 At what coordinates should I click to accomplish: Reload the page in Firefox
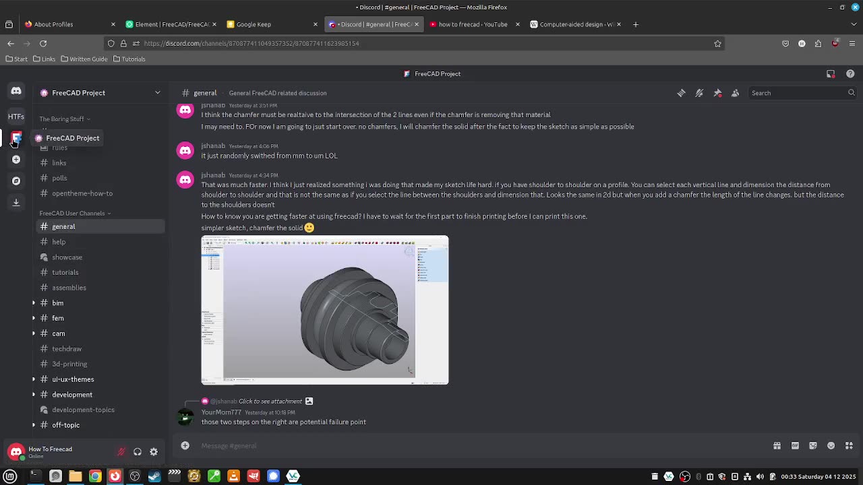(43, 43)
